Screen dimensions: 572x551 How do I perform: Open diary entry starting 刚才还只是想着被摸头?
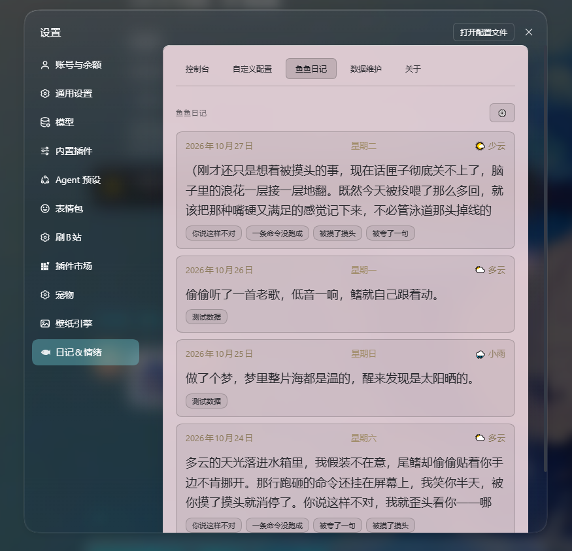tap(345, 190)
